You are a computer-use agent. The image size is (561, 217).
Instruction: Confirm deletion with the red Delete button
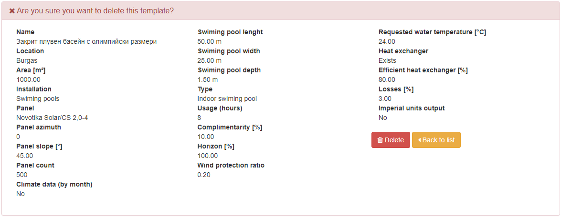391,140
